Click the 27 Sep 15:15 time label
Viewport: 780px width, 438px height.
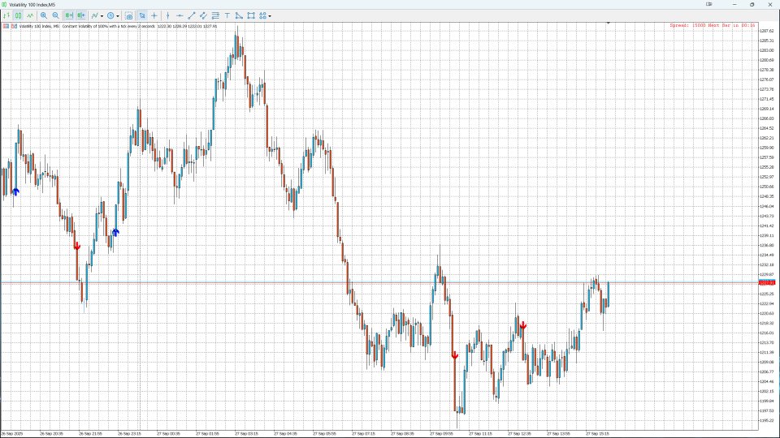click(597, 433)
